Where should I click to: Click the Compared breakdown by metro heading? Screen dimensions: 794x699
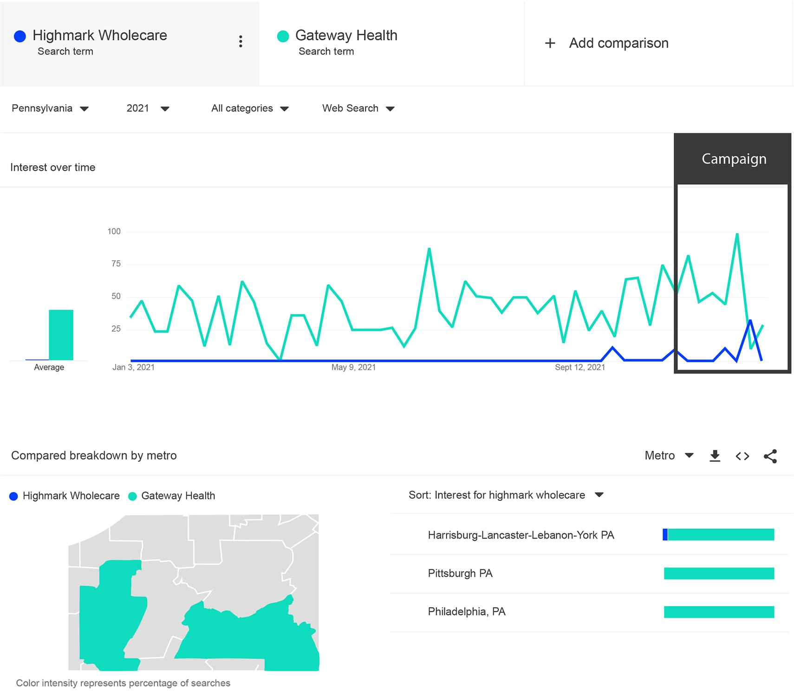point(94,455)
